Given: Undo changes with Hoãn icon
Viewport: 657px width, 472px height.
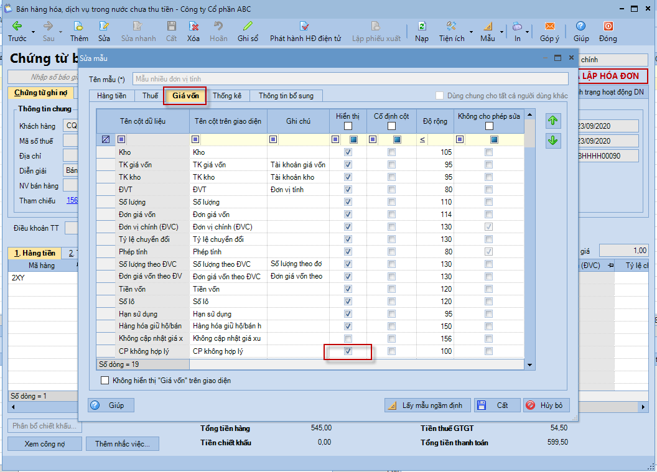Looking at the screenshot, I should [x=218, y=26].
